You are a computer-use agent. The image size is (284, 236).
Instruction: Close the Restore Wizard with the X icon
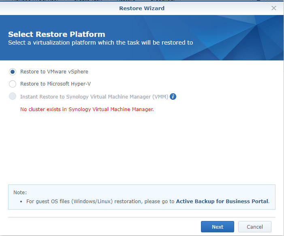point(274,8)
